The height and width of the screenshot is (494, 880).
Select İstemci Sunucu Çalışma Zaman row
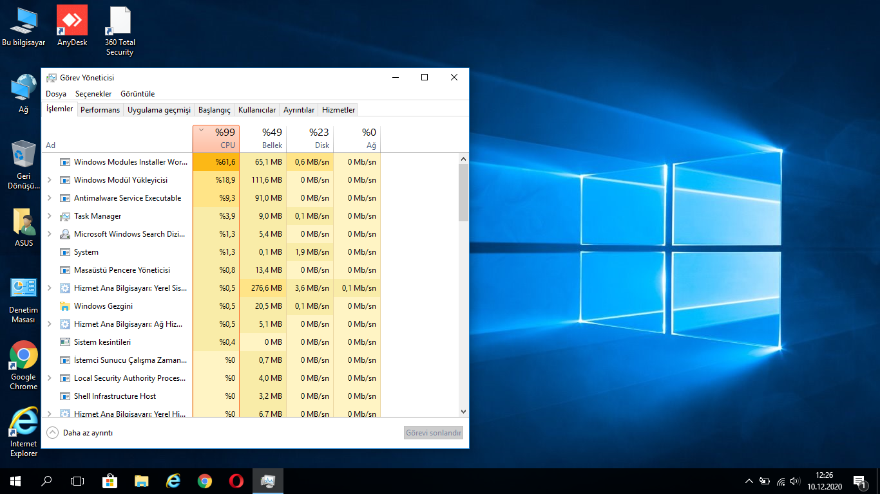pos(211,360)
